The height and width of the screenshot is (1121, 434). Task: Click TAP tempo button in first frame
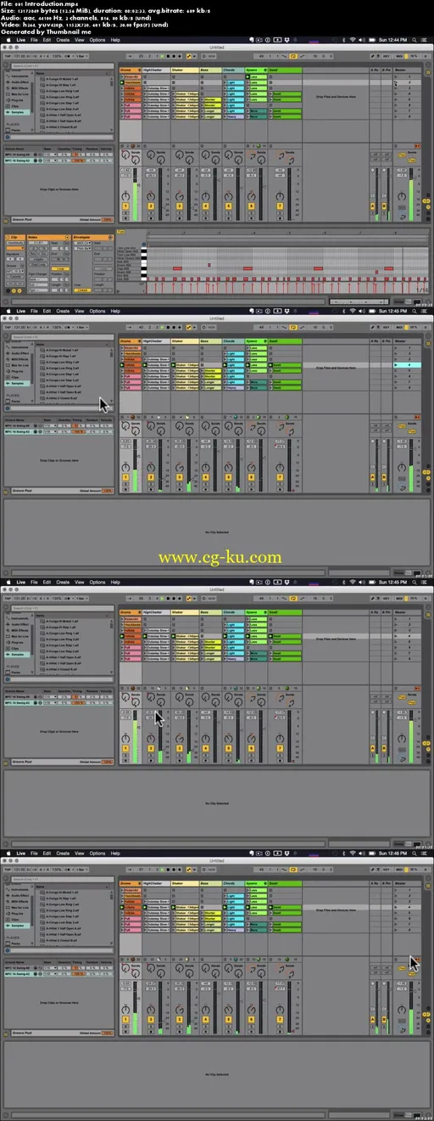pyautogui.click(x=7, y=55)
